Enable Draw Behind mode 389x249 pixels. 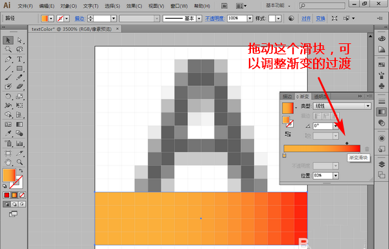click(x=14, y=204)
